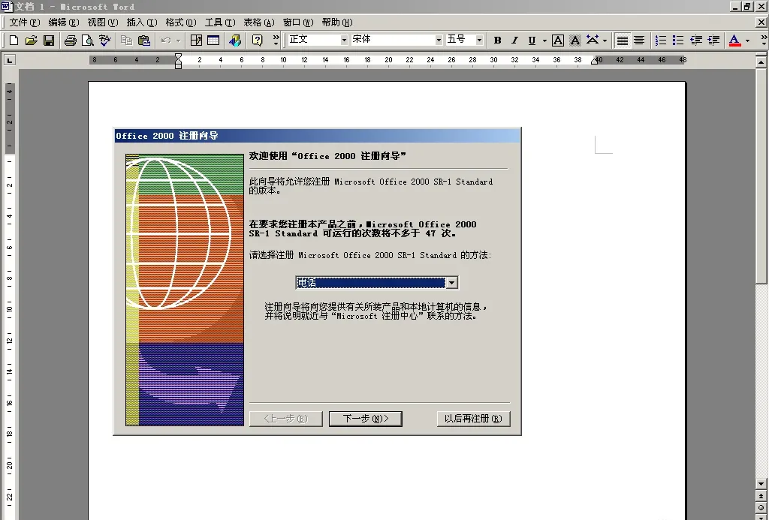
Task: Click the numbered list icon
Action: pos(661,41)
